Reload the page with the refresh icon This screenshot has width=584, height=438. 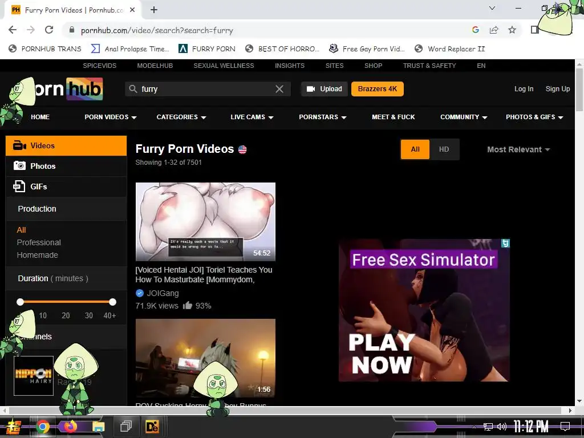point(49,30)
